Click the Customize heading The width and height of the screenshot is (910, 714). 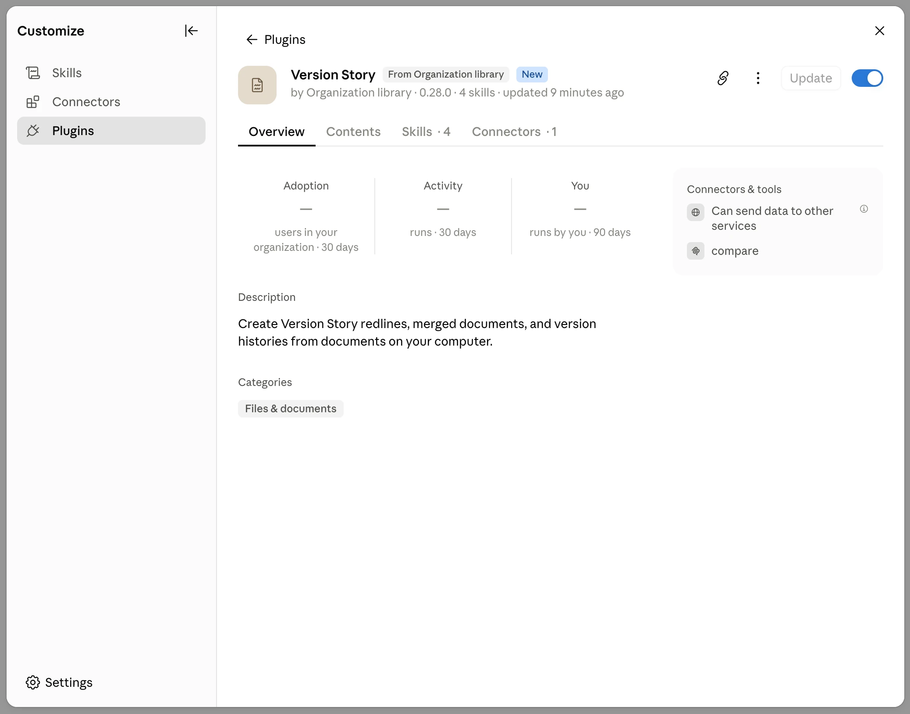tap(51, 31)
